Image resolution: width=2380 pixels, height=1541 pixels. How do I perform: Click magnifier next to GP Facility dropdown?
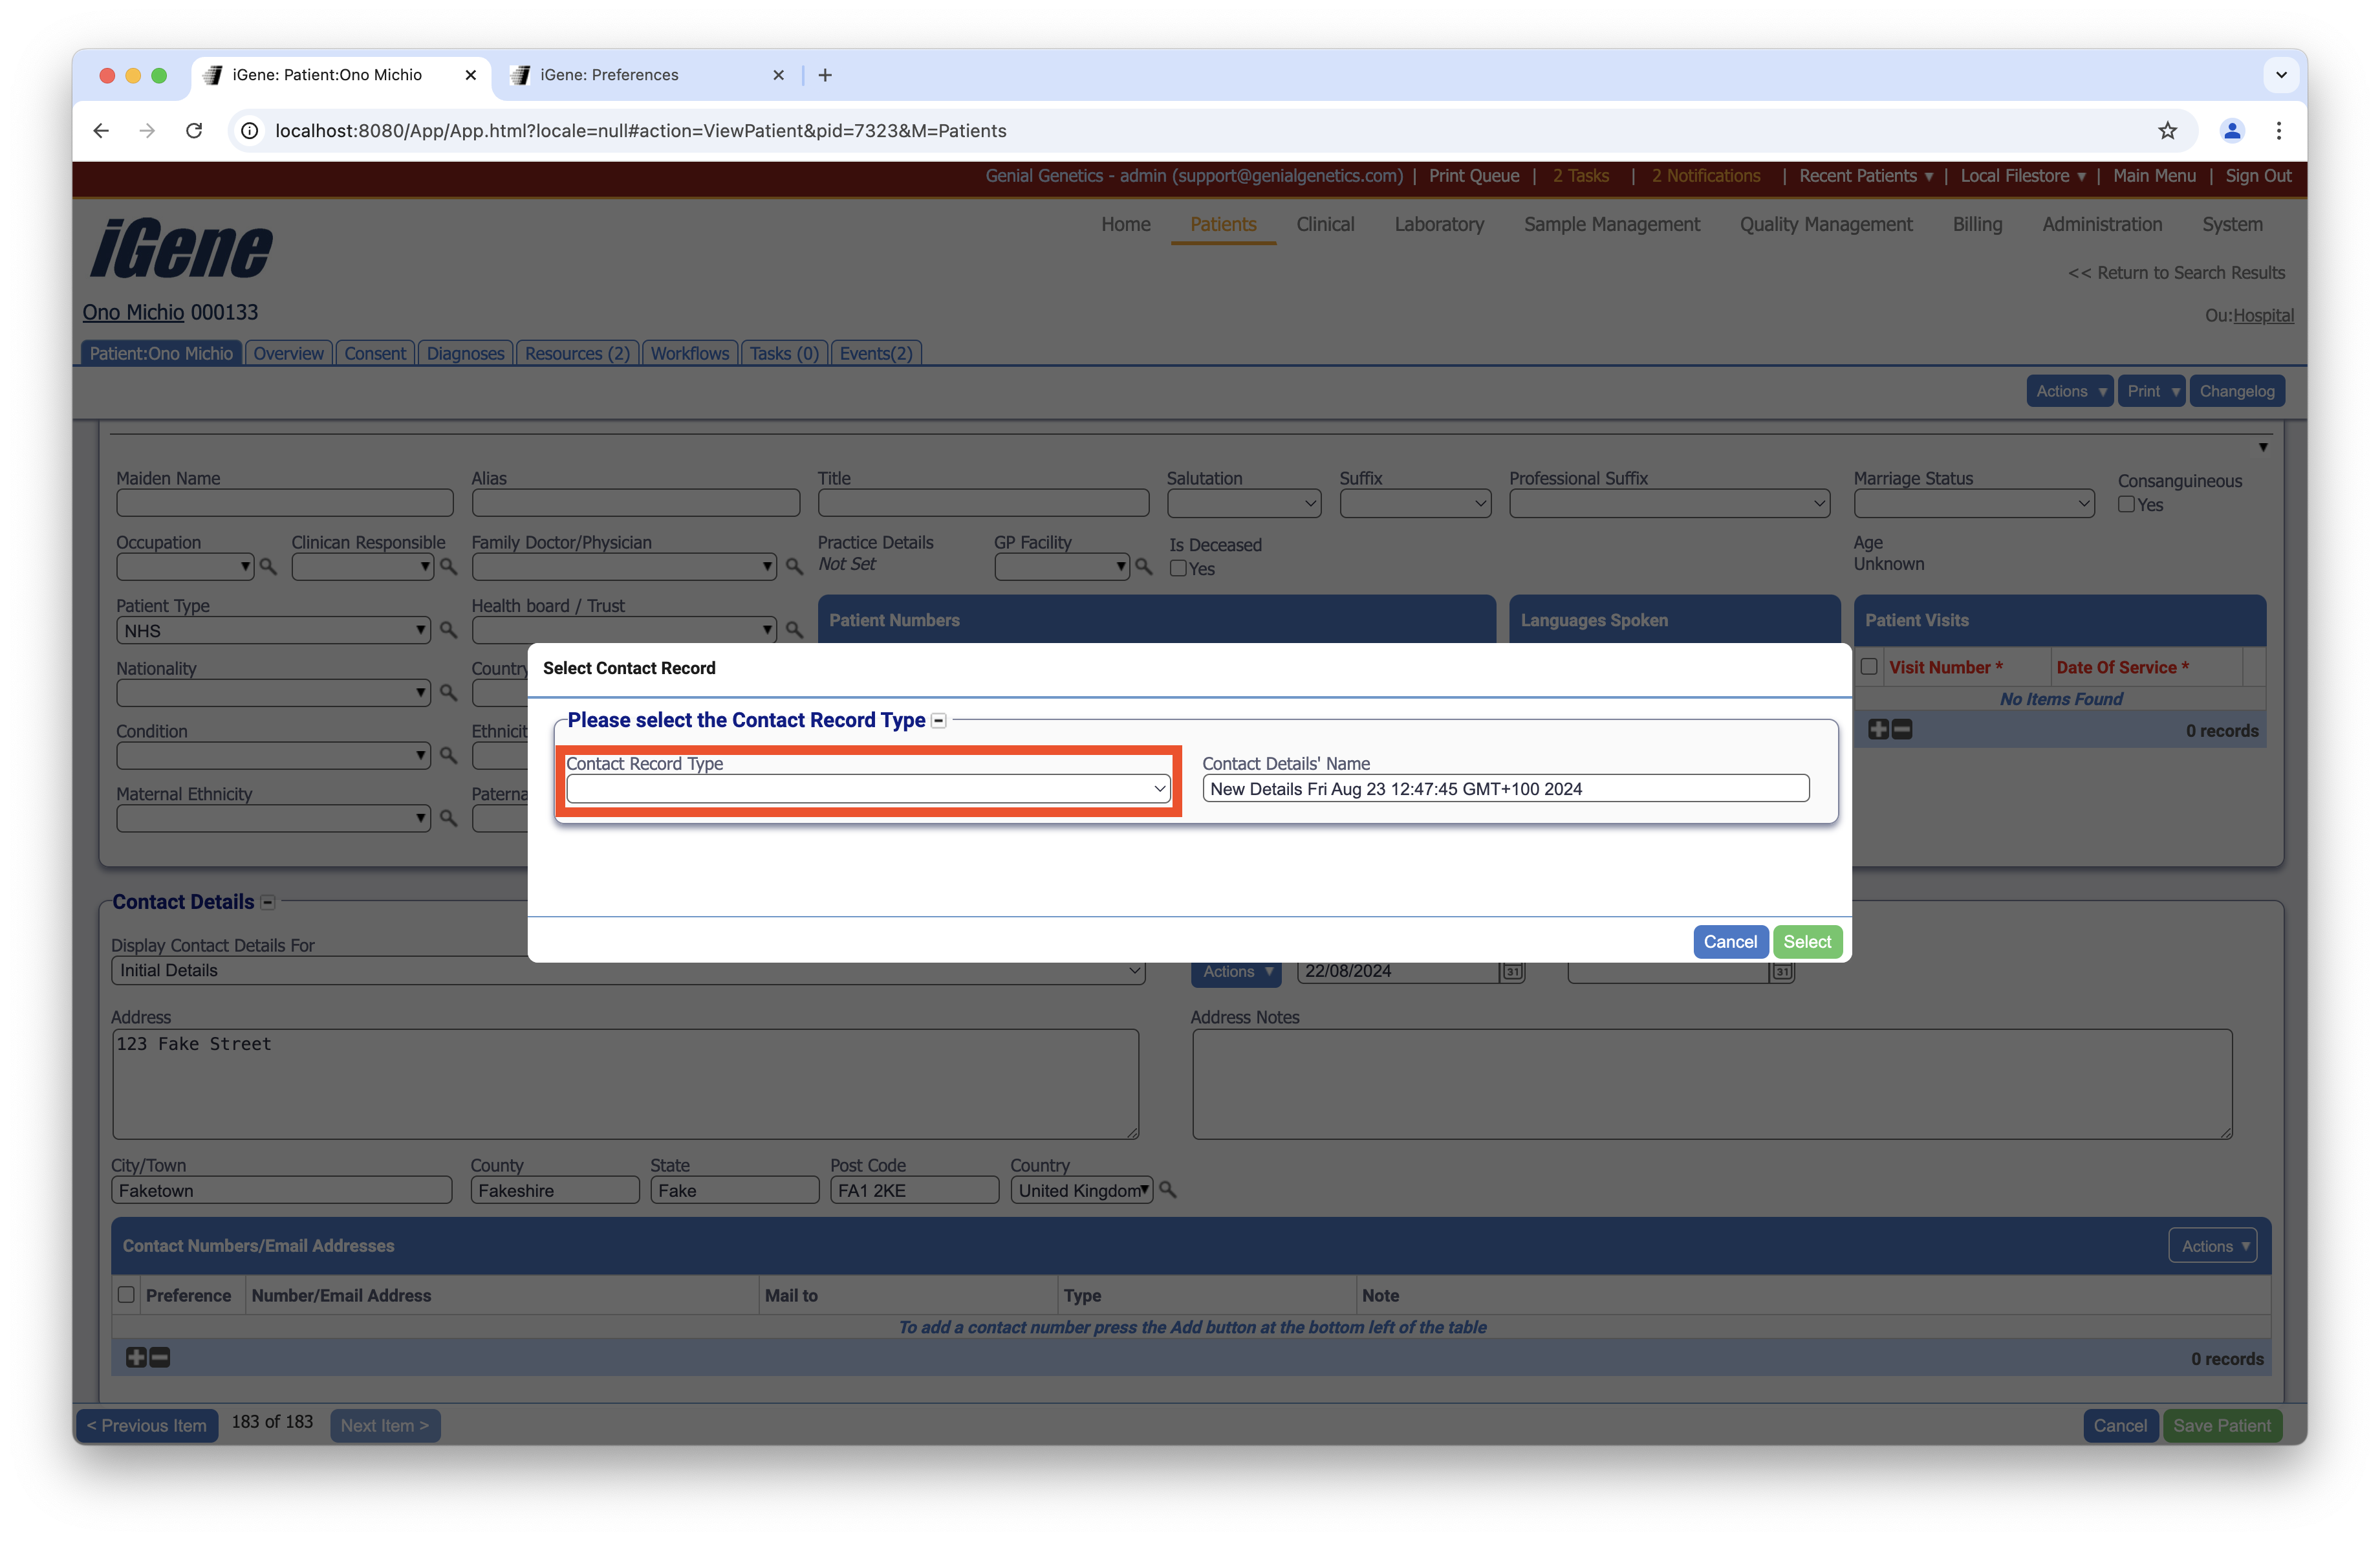tap(1145, 567)
